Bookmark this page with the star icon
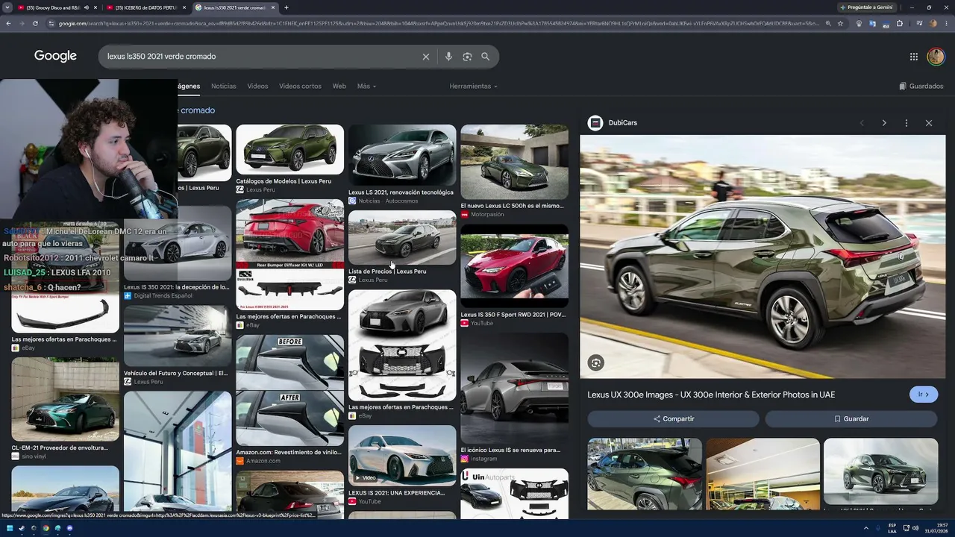955x537 pixels. point(840,24)
